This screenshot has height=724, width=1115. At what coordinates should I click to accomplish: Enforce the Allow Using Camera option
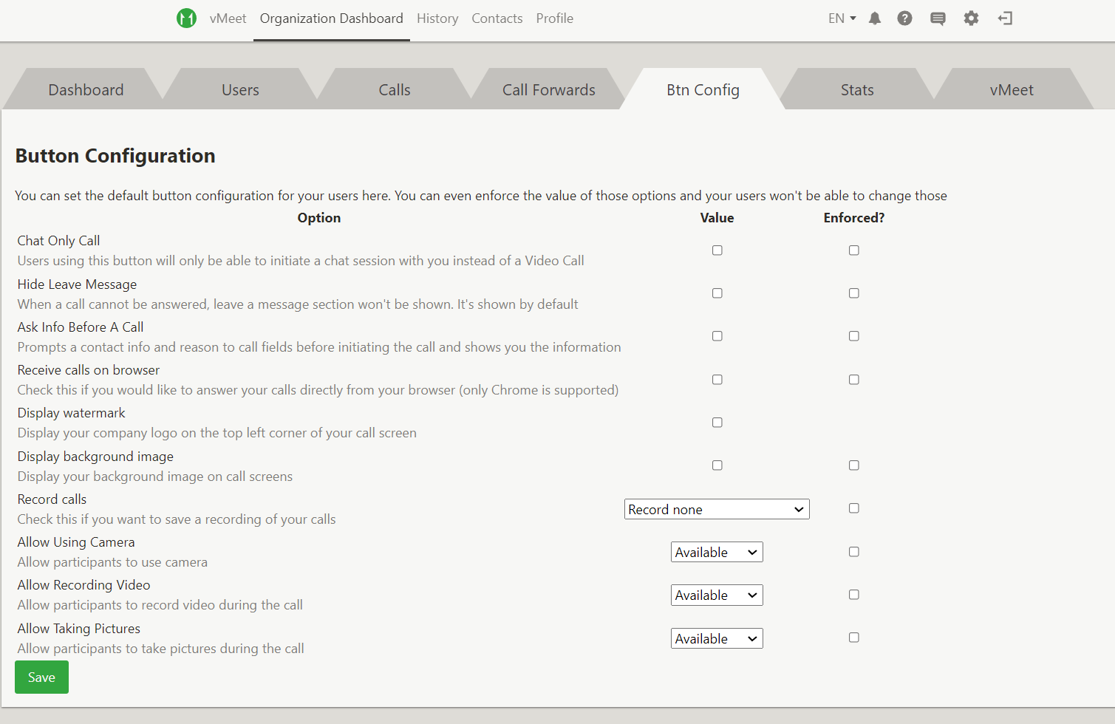click(x=854, y=552)
